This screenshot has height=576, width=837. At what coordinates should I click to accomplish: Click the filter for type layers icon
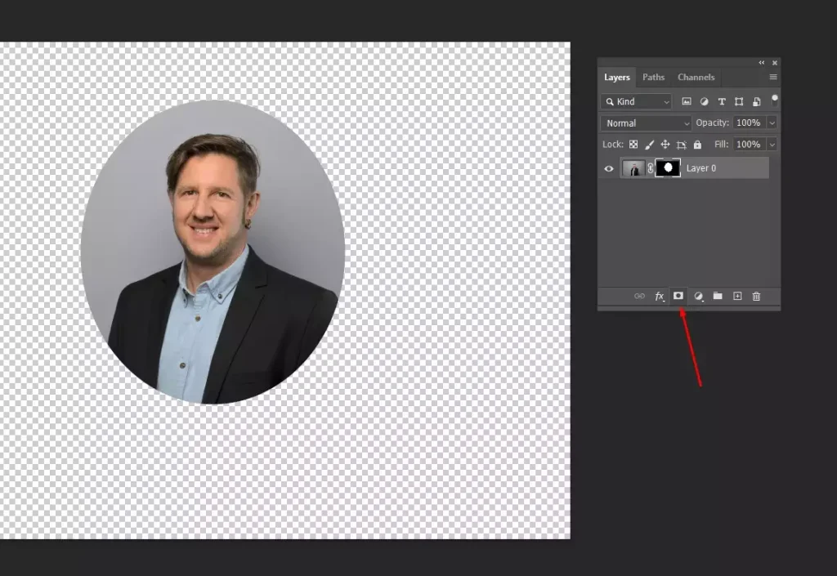point(723,101)
